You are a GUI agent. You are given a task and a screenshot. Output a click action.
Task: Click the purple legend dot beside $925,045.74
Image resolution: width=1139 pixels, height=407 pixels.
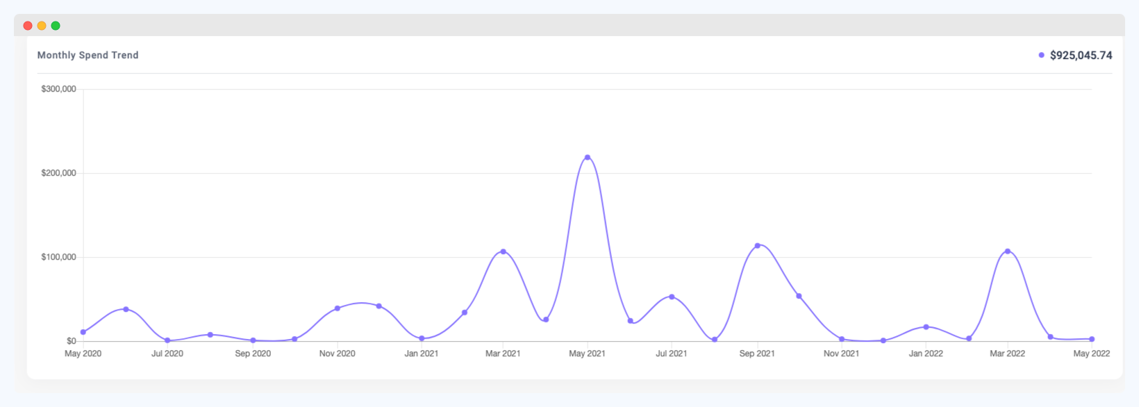[x=1041, y=56]
